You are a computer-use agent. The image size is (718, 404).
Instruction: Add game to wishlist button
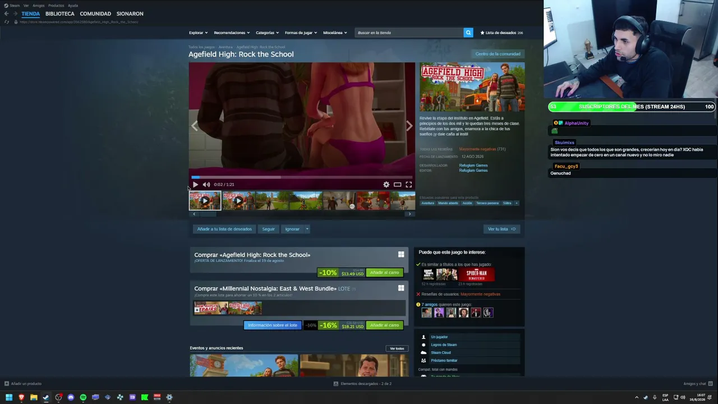click(x=224, y=229)
